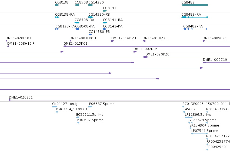Click the RP004531943 EST label

218,109
